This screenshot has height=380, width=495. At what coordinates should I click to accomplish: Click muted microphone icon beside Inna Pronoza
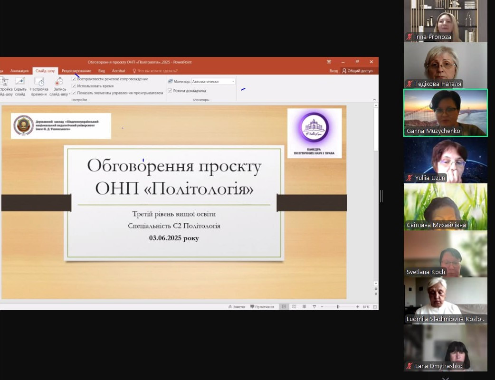[x=409, y=37]
